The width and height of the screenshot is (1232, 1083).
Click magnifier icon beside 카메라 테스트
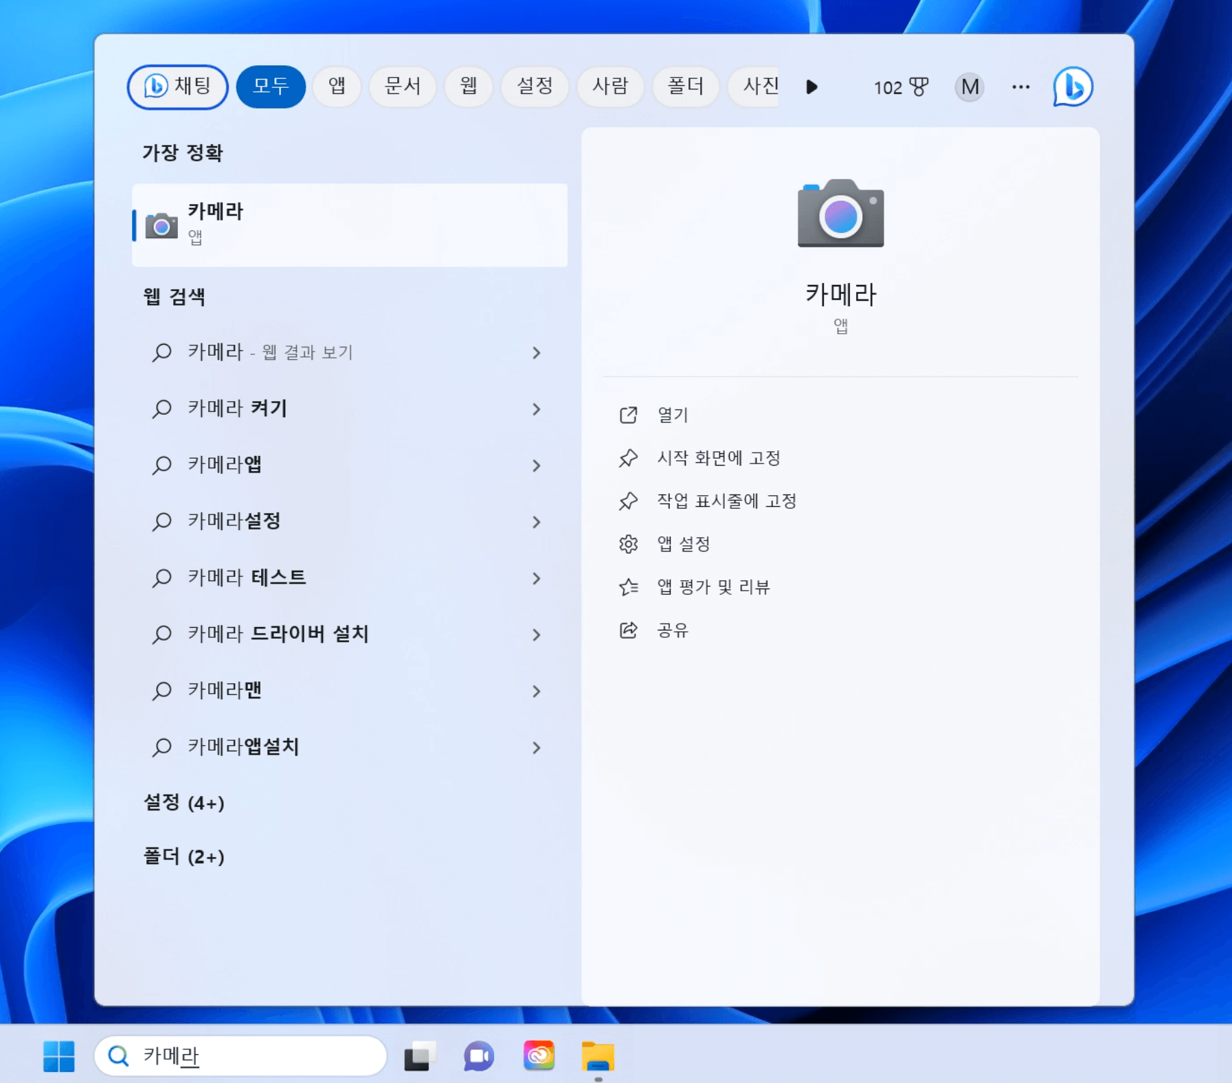pos(161,578)
